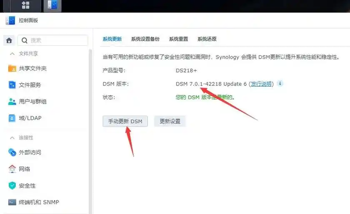Open 网络 icon
The image size is (350, 214).
[12, 169]
